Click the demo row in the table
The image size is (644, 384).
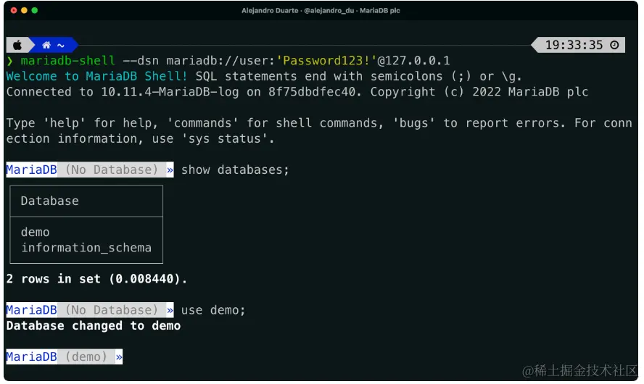(36, 232)
